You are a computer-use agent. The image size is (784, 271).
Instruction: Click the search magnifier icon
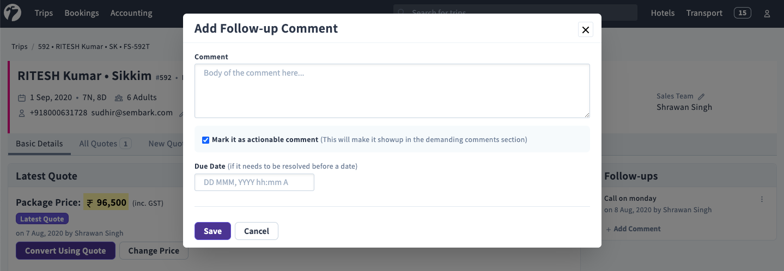pos(402,13)
